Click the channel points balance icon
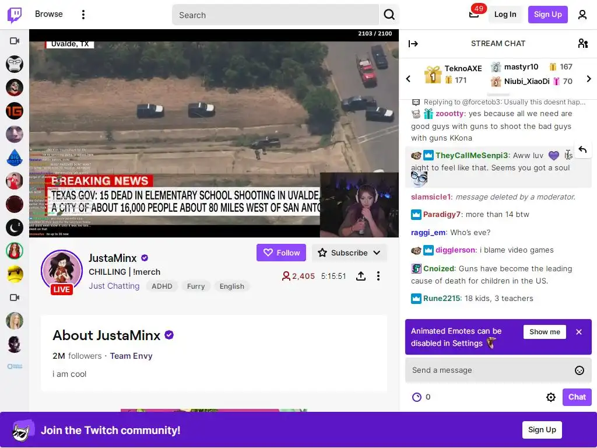The image size is (597, 448). coord(417,397)
